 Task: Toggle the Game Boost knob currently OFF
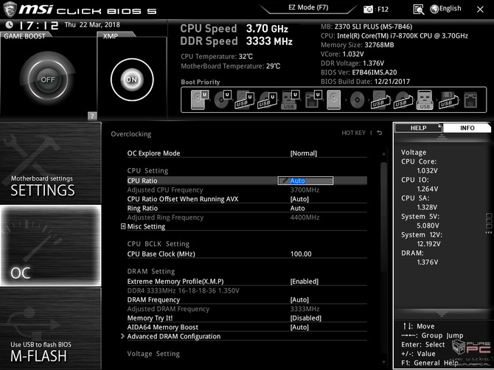click(x=48, y=80)
